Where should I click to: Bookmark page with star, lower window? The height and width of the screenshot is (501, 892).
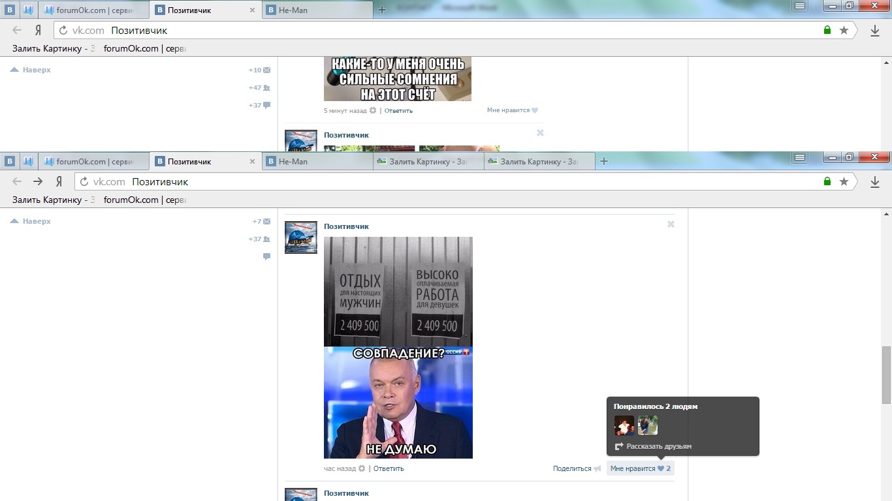click(x=844, y=181)
